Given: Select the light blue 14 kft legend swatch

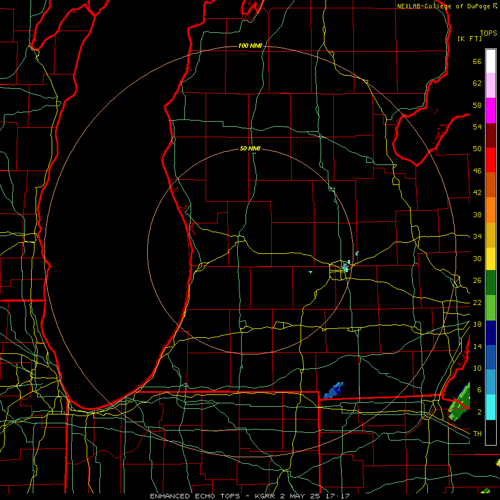Looking at the screenshot, I should pyautogui.click(x=491, y=382).
